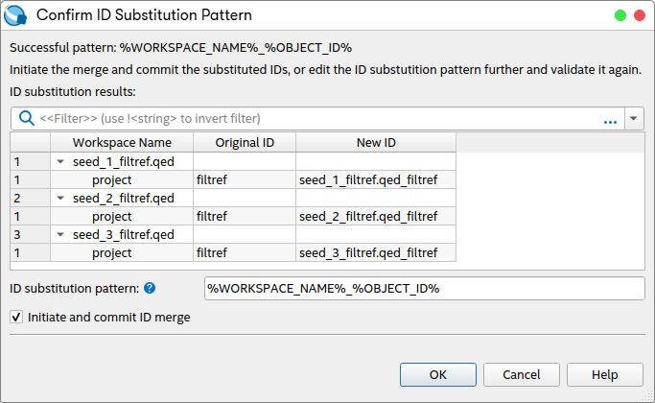Click the ID substitution pattern text field
655x403 pixels.
(x=425, y=288)
